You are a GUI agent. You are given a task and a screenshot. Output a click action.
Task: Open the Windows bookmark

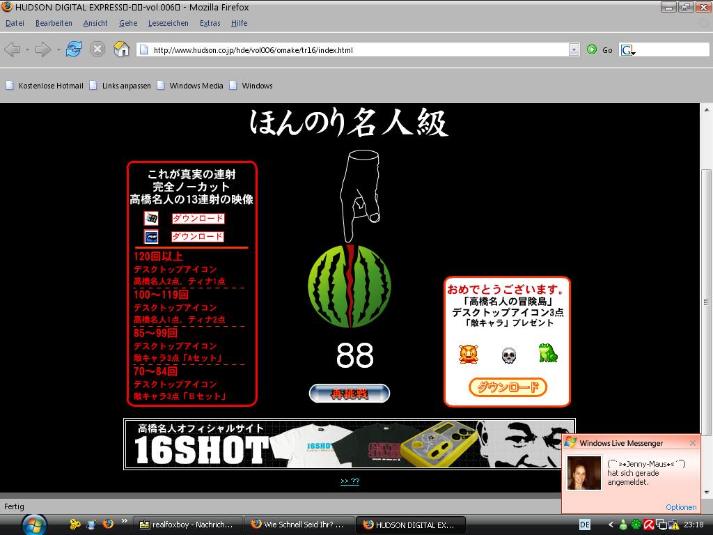(x=251, y=86)
